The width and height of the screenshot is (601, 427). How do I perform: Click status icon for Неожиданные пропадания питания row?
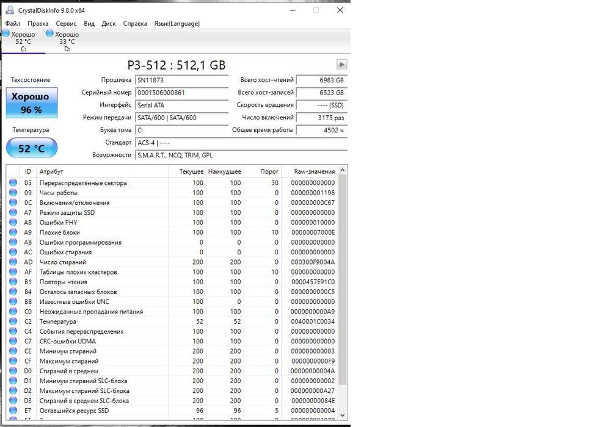pos(13,311)
